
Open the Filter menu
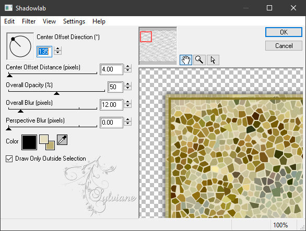click(29, 21)
